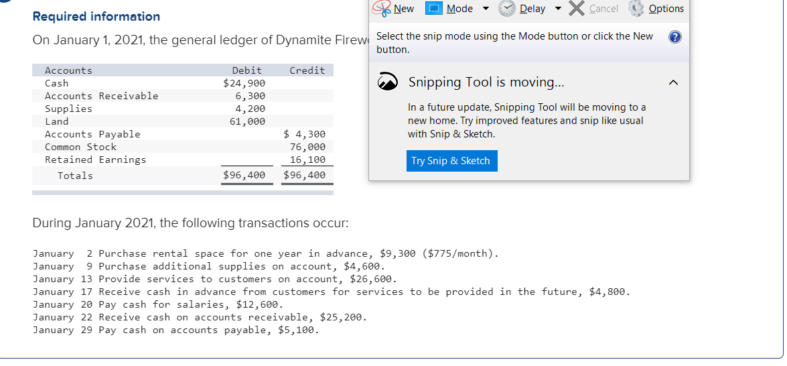
Task: Click the Credit column header
Action: click(x=307, y=71)
